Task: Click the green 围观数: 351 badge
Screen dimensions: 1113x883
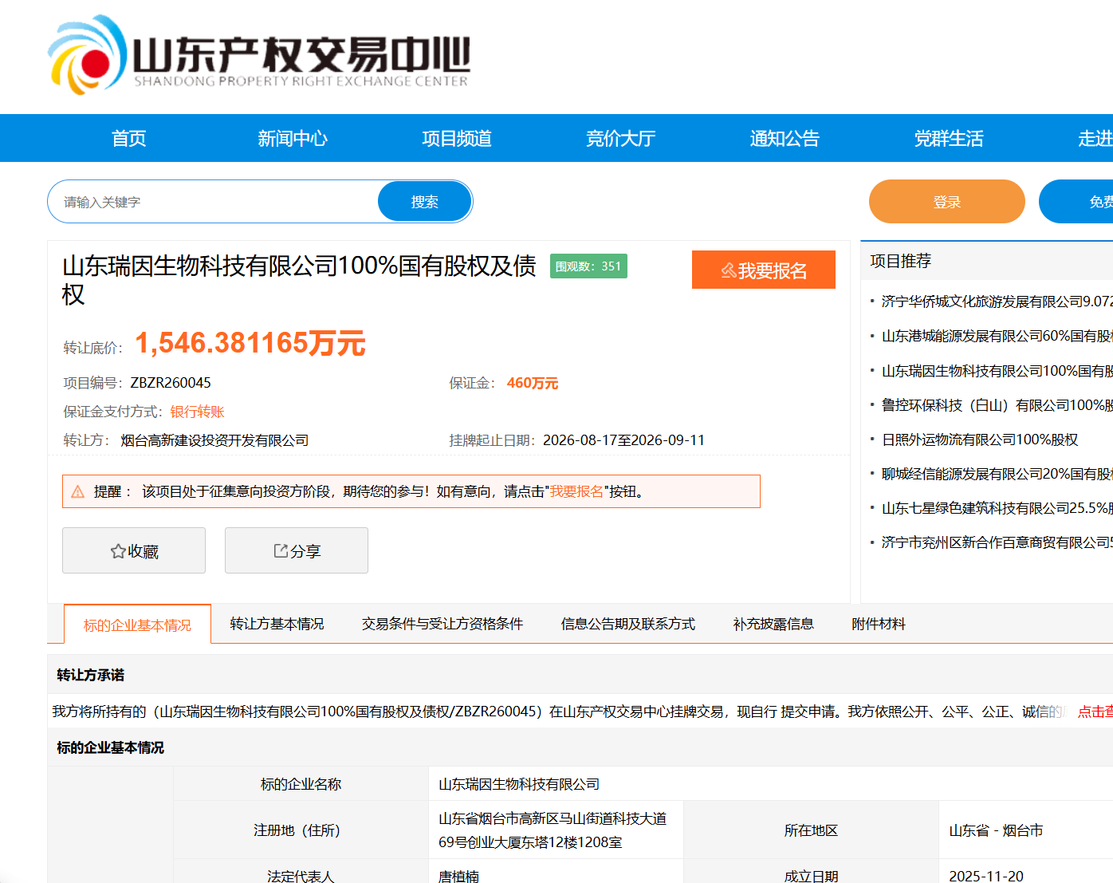Action: pos(588,266)
